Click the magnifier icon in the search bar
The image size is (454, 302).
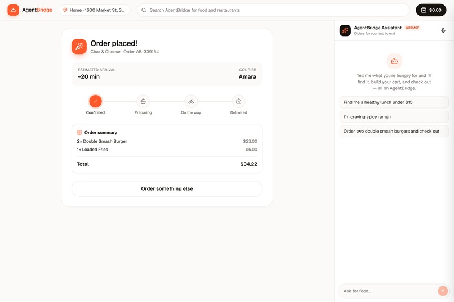(x=144, y=10)
